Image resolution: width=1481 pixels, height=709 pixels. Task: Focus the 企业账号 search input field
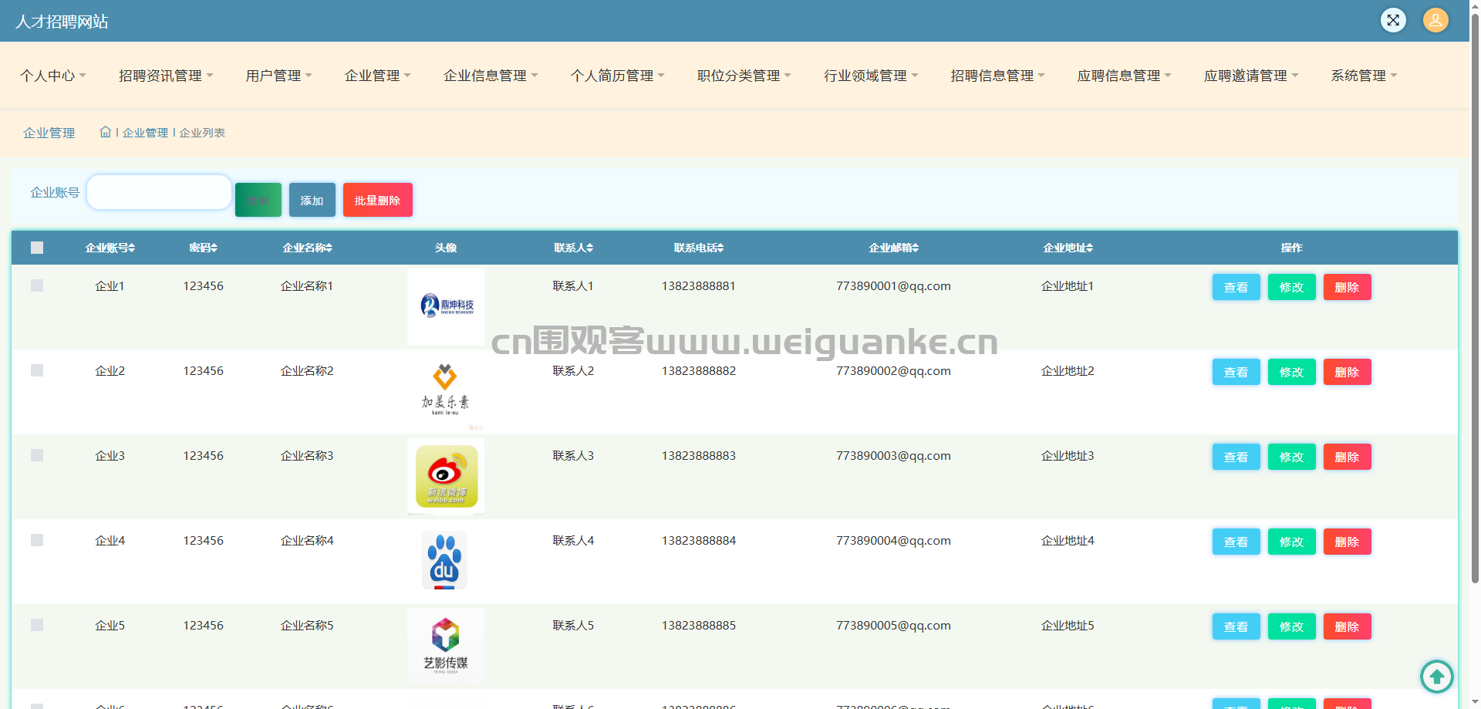tap(159, 192)
